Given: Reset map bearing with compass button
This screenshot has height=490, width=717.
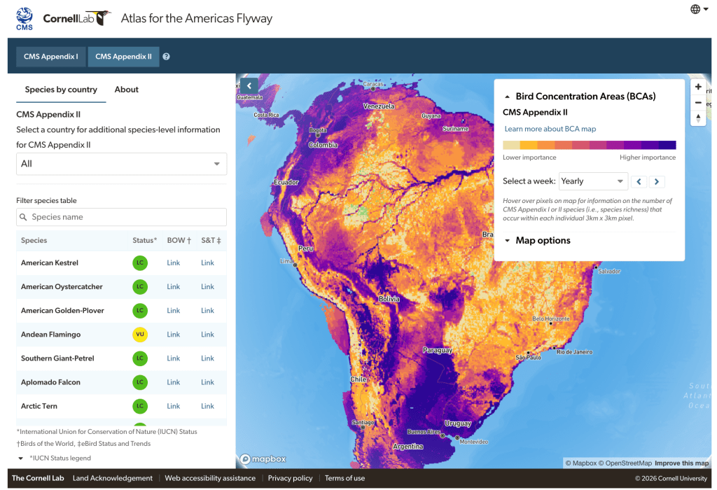Looking at the screenshot, I should coord(698,118).
